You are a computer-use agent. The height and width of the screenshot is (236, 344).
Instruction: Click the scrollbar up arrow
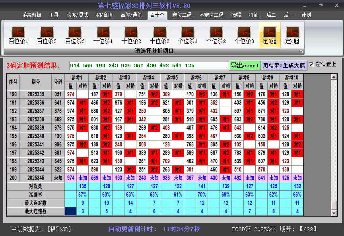pos(334,76)
